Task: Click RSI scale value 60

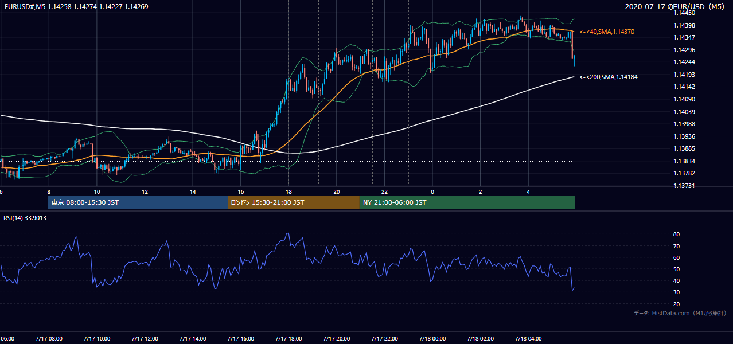Action: coord(677,257)
